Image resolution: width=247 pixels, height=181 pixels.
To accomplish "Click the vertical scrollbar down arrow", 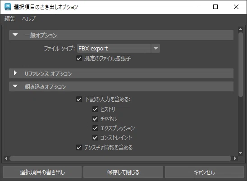I will point(240,153).
